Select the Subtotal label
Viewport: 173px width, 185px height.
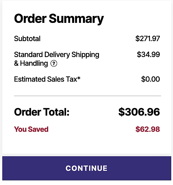tap(27, 39)
